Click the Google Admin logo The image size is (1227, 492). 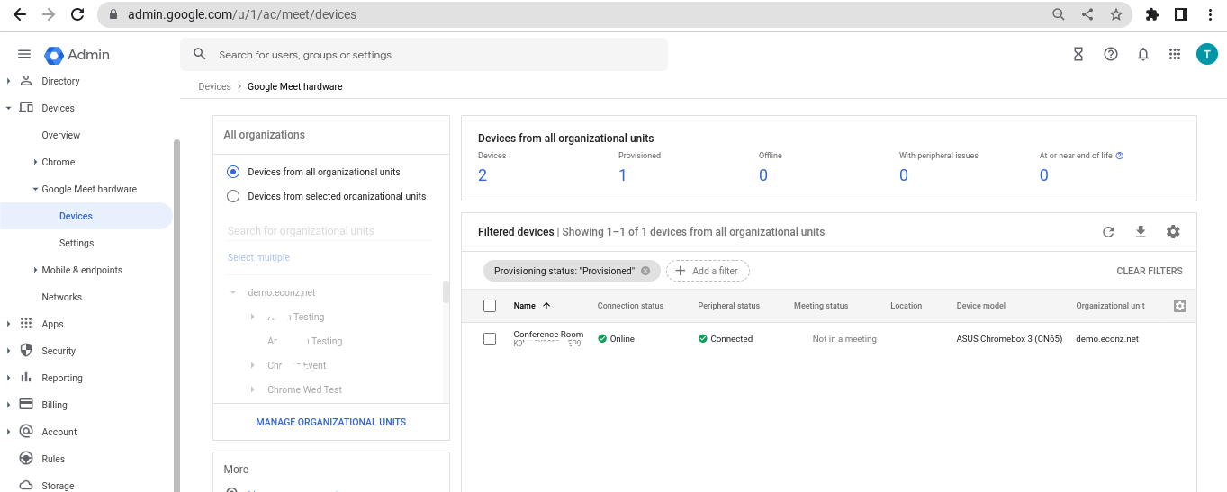click(x=77, y=55)
